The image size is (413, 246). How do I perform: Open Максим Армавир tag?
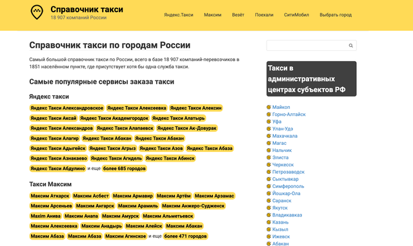pos(133,196)
